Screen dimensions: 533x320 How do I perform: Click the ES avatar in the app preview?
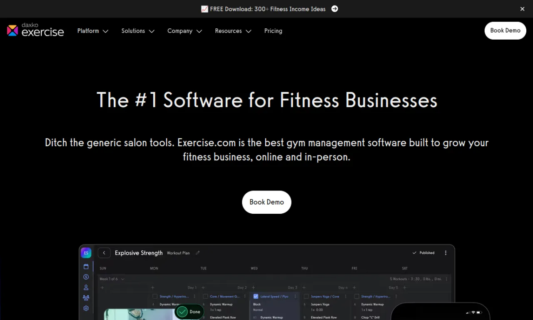86,253
